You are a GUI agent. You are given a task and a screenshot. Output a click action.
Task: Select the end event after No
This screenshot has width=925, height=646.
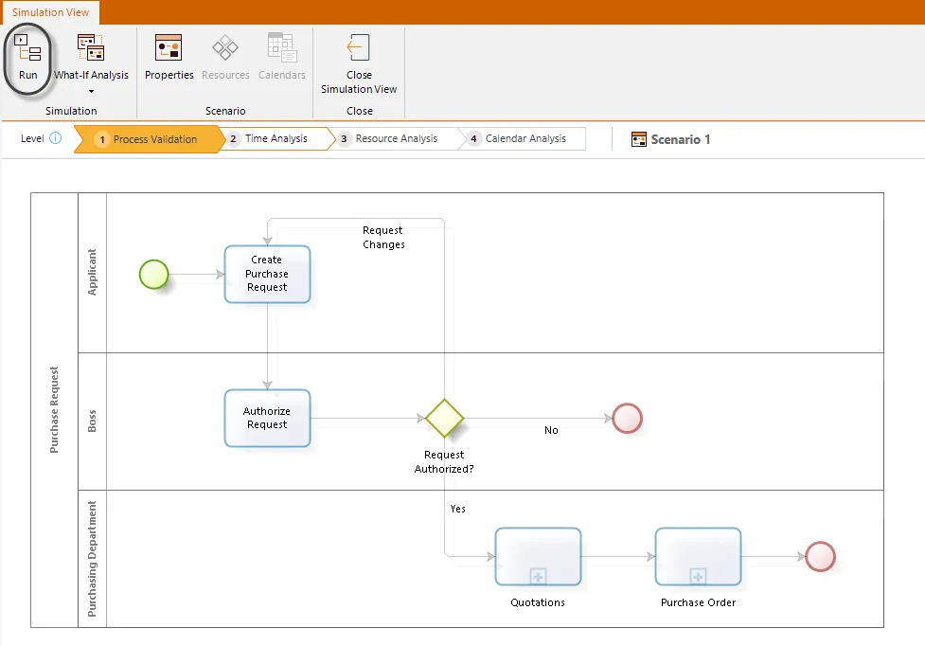pyautogui.click(x=627, y=419)
